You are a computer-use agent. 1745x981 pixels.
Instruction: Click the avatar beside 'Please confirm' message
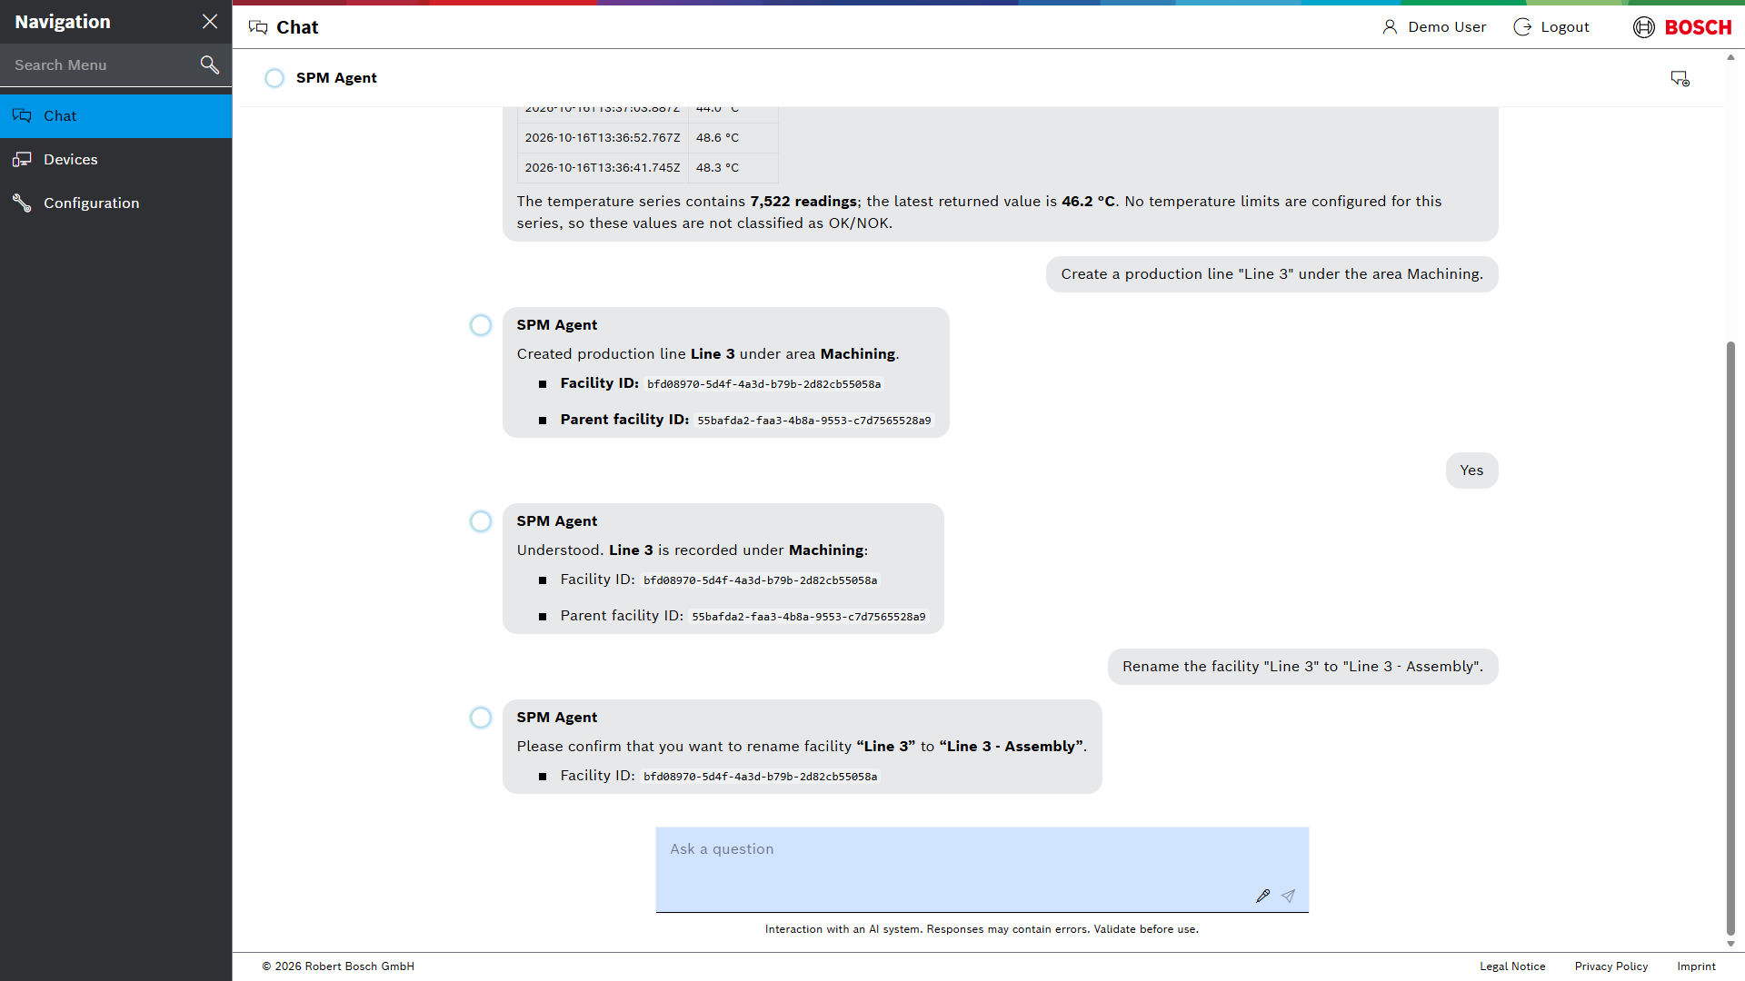pos(481,718)
